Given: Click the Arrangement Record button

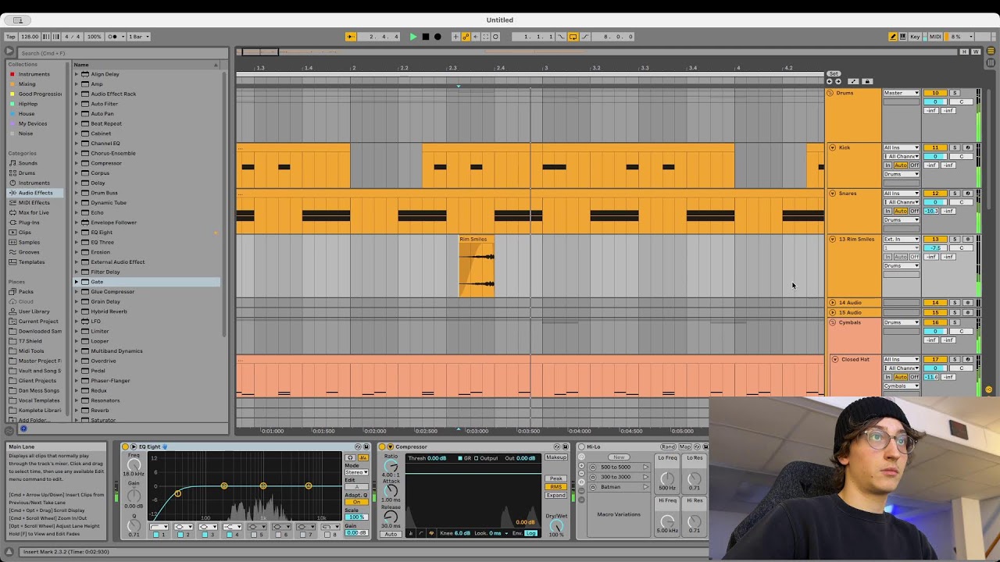Looking at the screenshot, I should pos(437,37).
